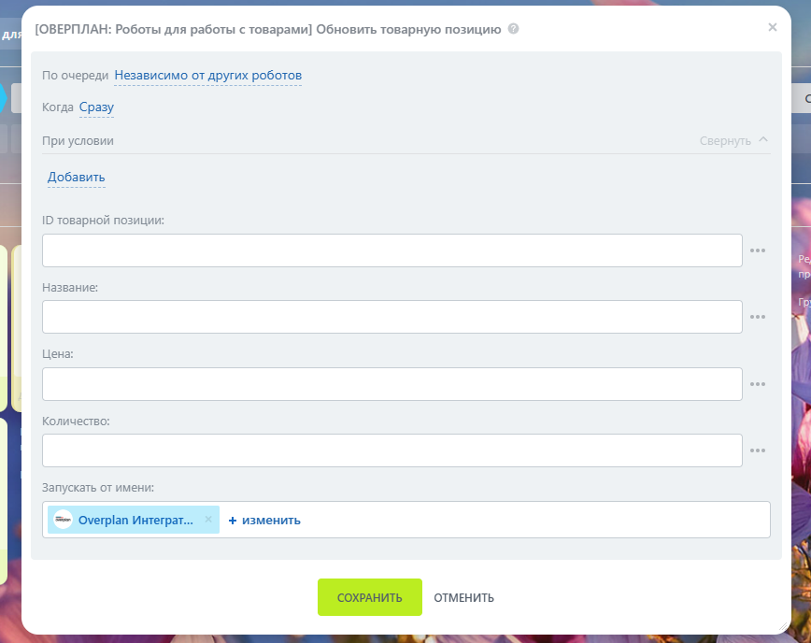The image size is (811, 643).
Task: Select the 'Количество' input field
Action: (392, 450)
